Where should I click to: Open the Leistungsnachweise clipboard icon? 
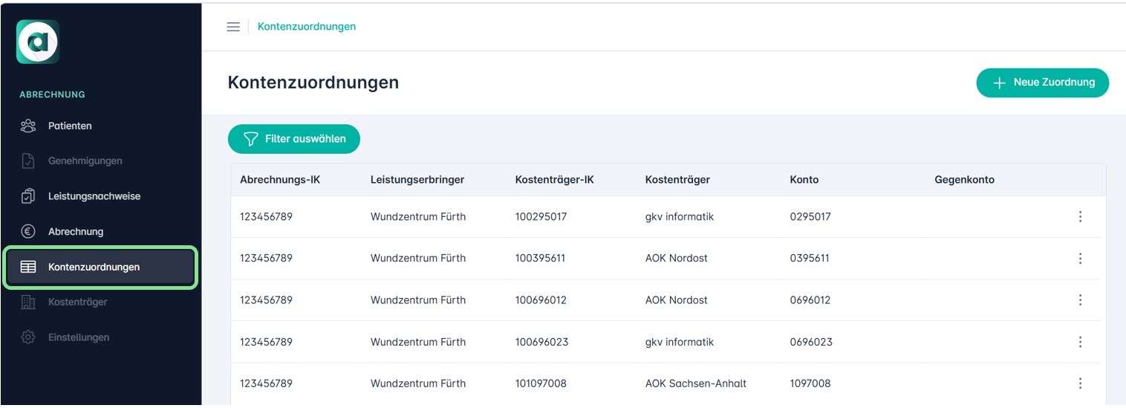28,196
